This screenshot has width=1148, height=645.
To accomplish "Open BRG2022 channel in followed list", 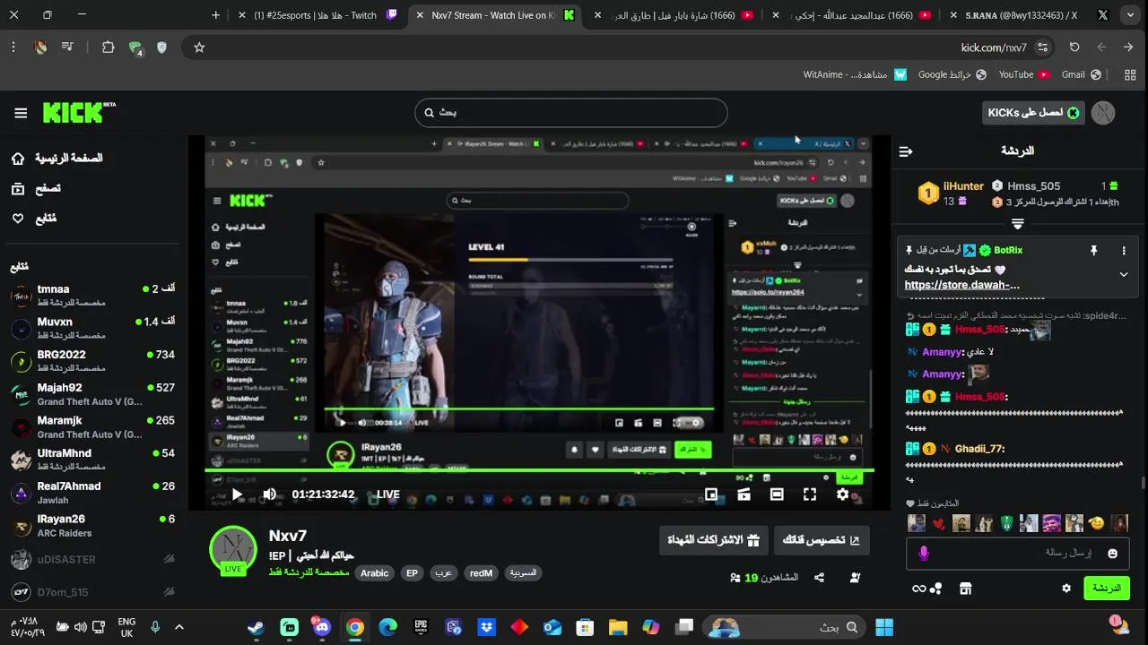I will (x=92, y=361).
